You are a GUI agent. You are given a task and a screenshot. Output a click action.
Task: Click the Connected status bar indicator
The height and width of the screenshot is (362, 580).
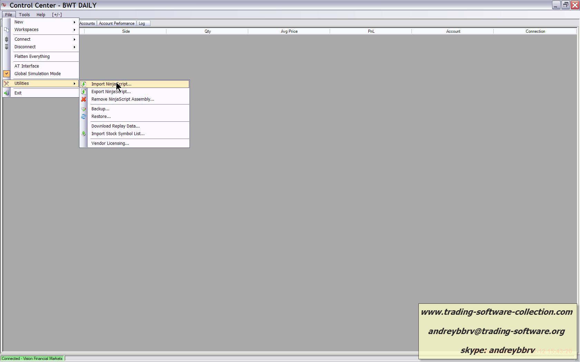(32, 359)
